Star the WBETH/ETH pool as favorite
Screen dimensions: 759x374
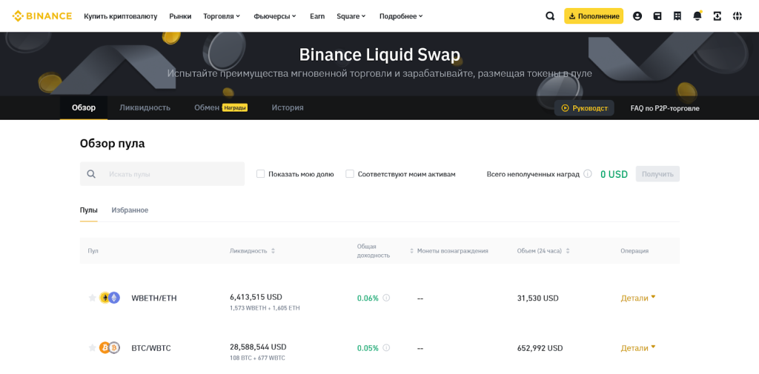[92, 298]
